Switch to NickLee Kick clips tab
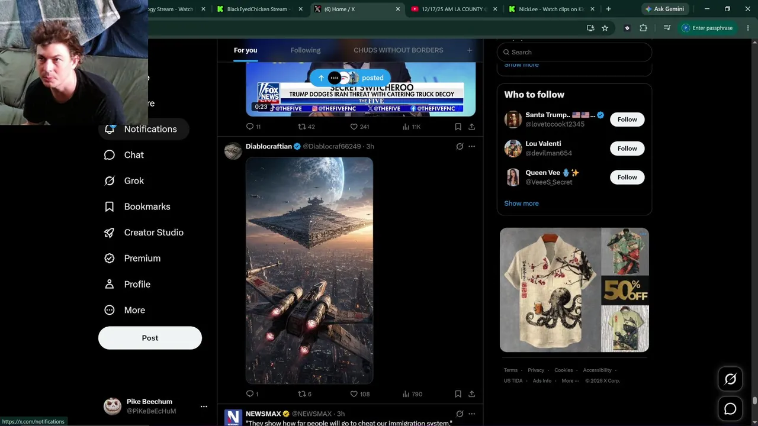Screen dimensions: 758x426 (551, 9)
